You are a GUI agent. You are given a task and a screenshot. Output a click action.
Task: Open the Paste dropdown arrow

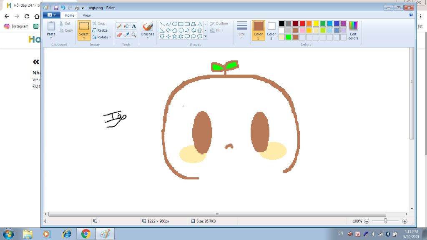click(51, 37)
